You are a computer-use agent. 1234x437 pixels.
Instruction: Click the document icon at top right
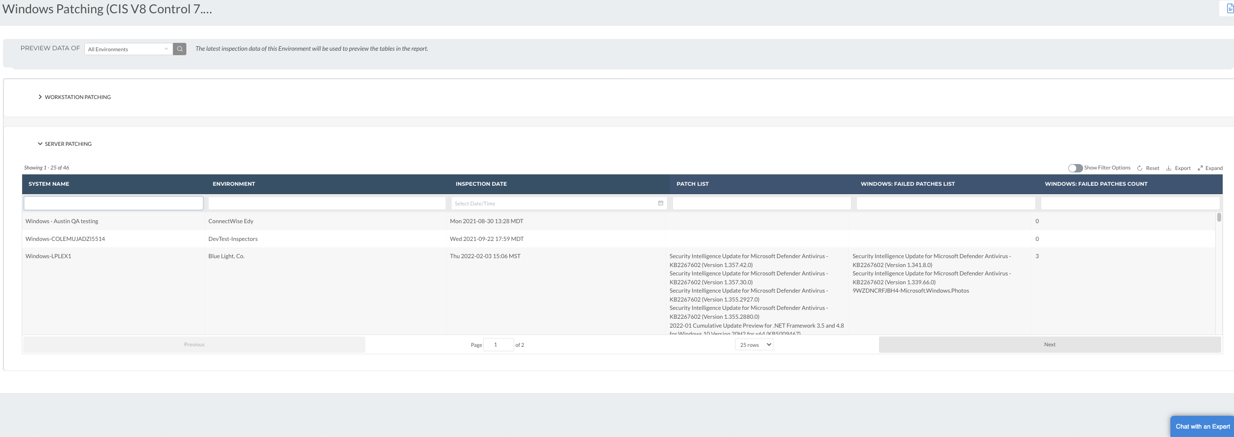[1230, 8]
